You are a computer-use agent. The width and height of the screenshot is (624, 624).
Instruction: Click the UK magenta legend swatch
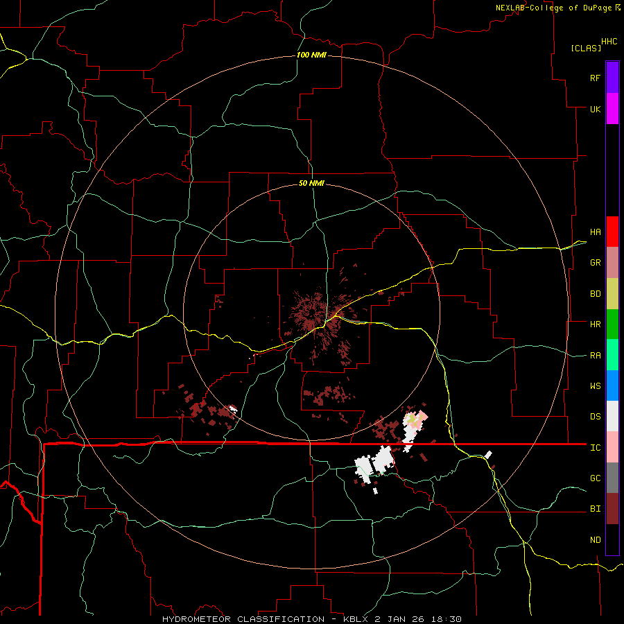click(612, 109)
